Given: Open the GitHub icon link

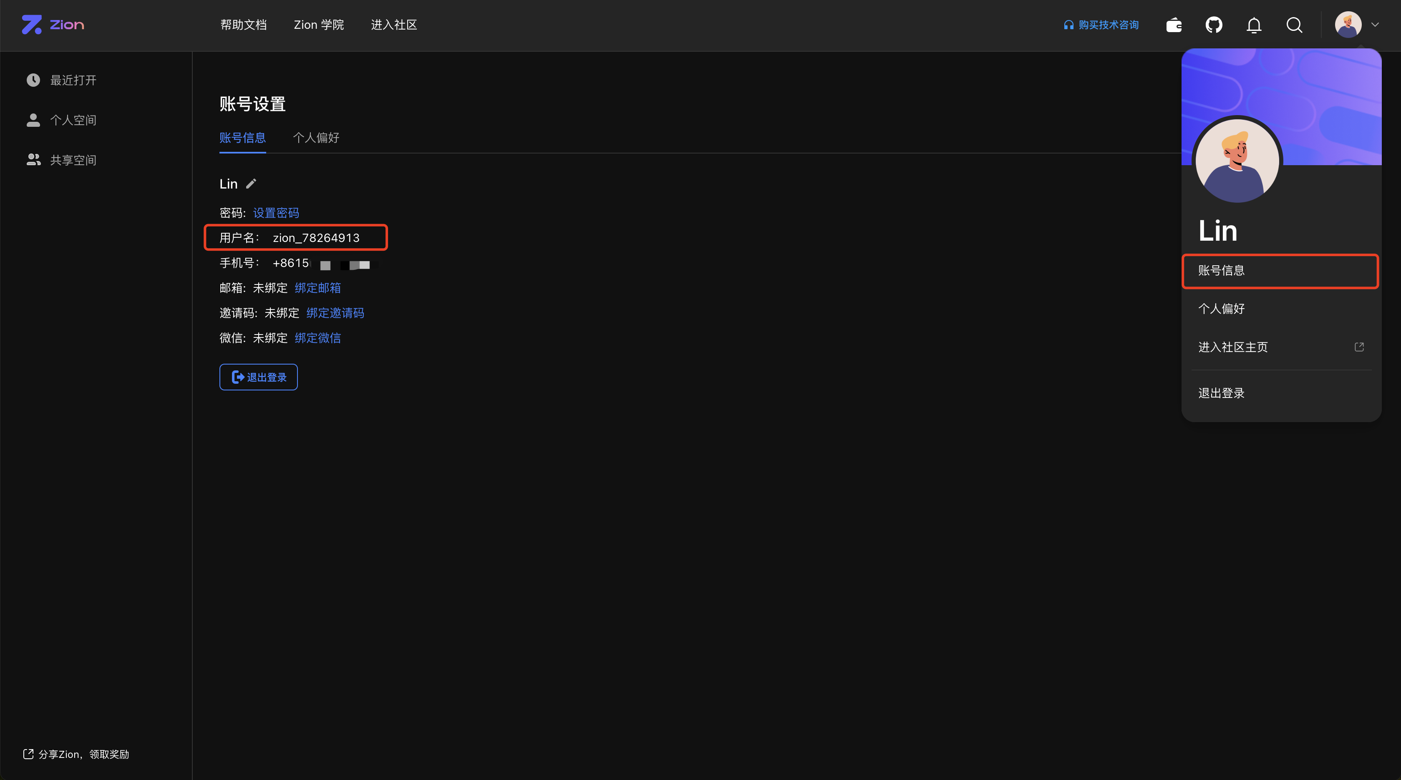Looking at the screenshot, I should coord(1214,25).
